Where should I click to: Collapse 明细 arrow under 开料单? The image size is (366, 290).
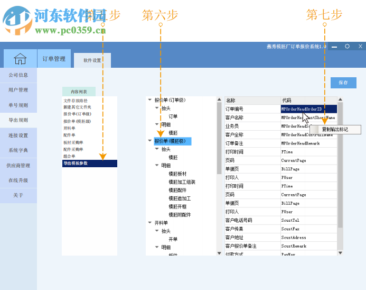pos(157,247)
